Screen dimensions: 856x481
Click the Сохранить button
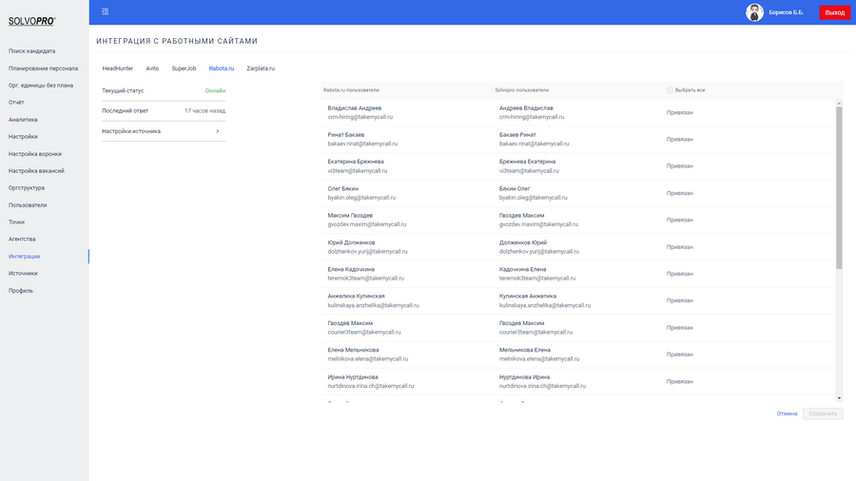823,414
